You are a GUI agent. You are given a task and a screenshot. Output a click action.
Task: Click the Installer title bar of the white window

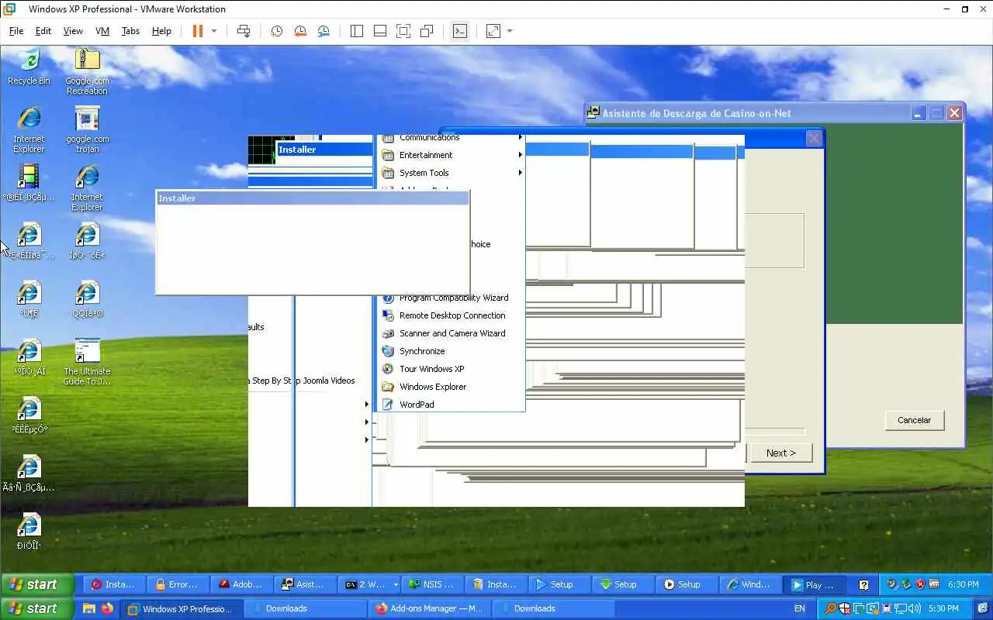click(312, 198)
